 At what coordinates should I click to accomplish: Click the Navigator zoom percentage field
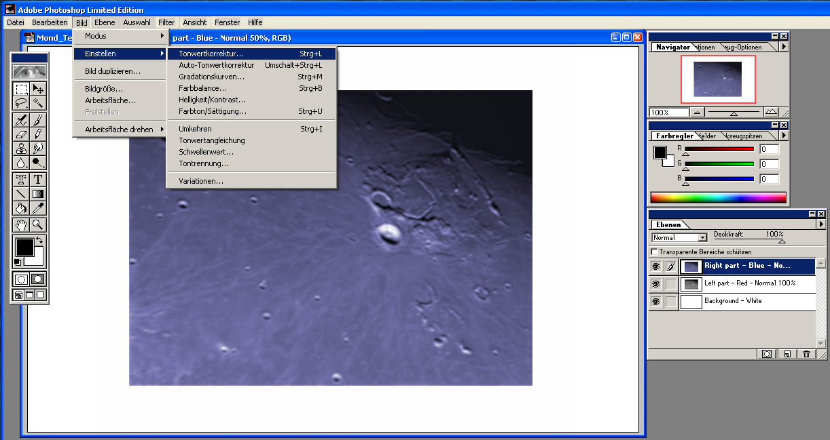(668, 113)
